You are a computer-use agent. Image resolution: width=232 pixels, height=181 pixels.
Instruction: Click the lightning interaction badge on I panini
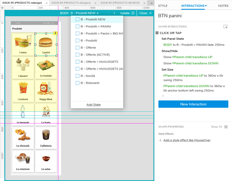(55, 33)
